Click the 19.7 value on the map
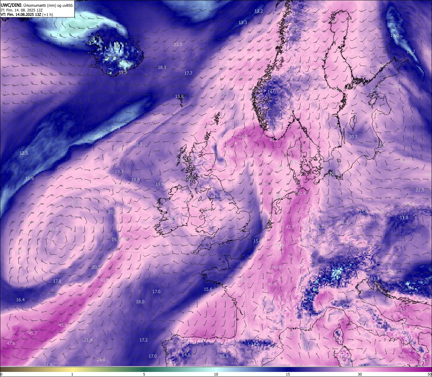The image size is (432, 377). pos(119,172)
